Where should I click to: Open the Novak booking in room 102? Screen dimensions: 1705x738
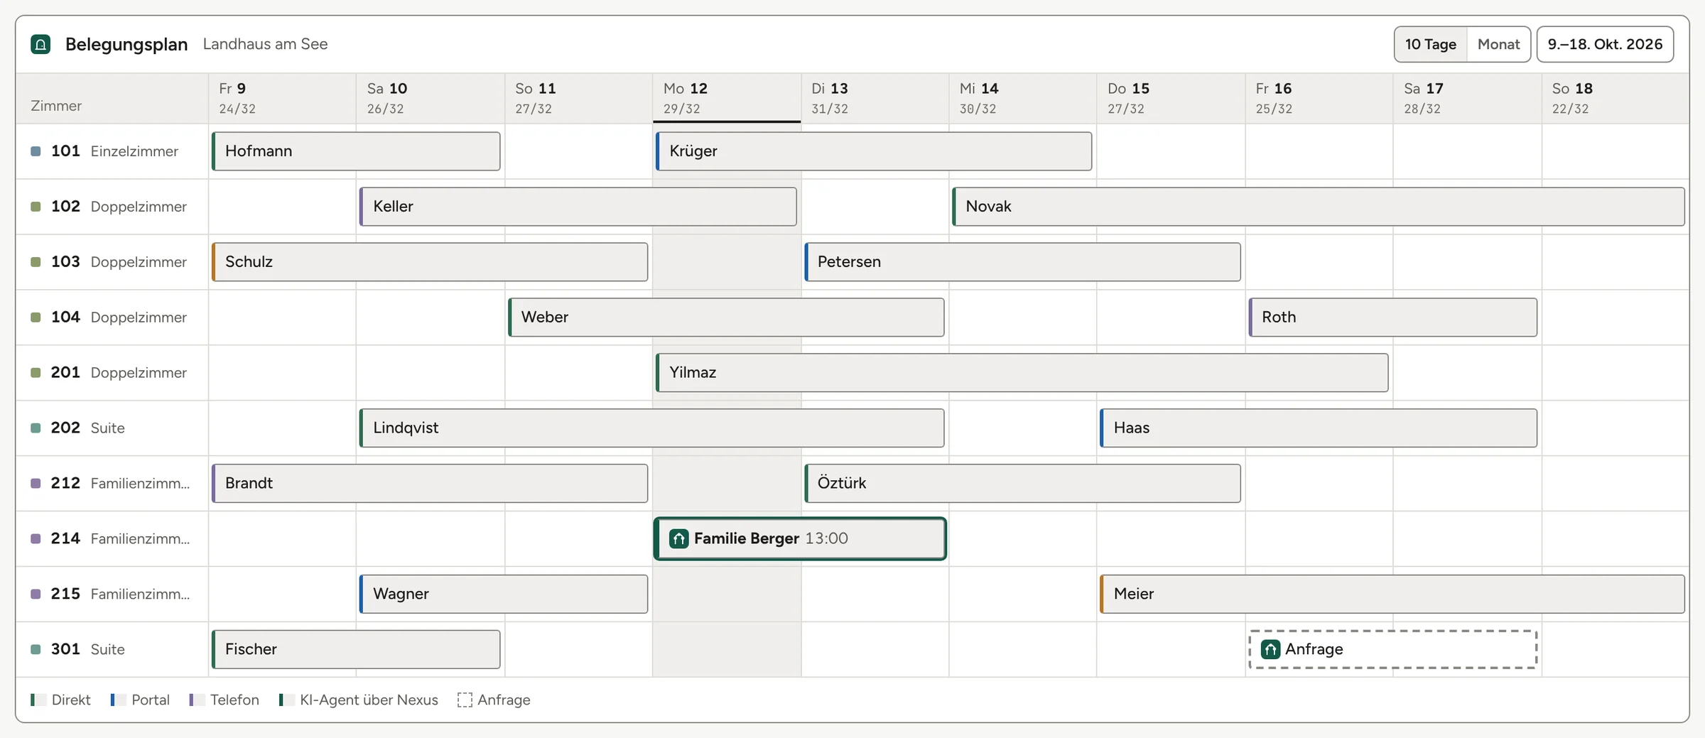[1319, 207]
